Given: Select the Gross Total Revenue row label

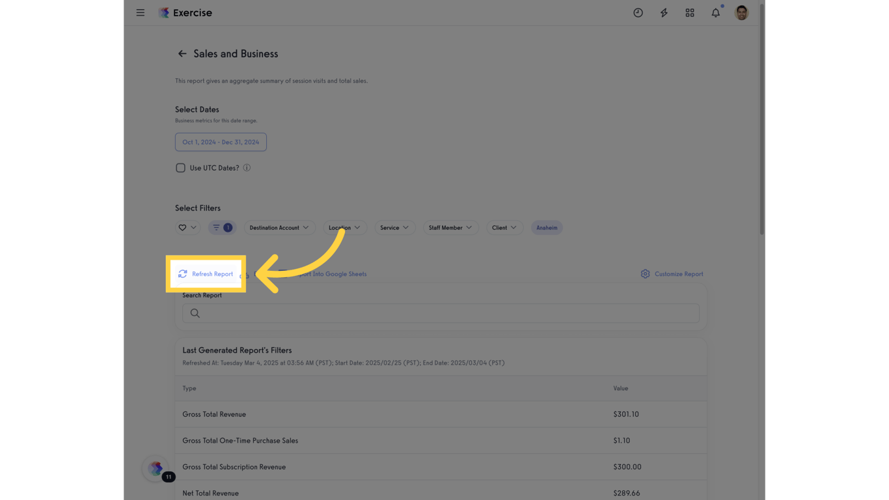Looking at the screenshot, I should [x=214, y=414].
